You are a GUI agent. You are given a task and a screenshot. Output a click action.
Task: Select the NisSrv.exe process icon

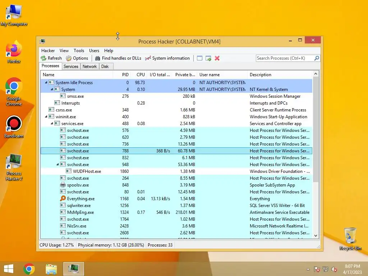click(x=63, y=226)
